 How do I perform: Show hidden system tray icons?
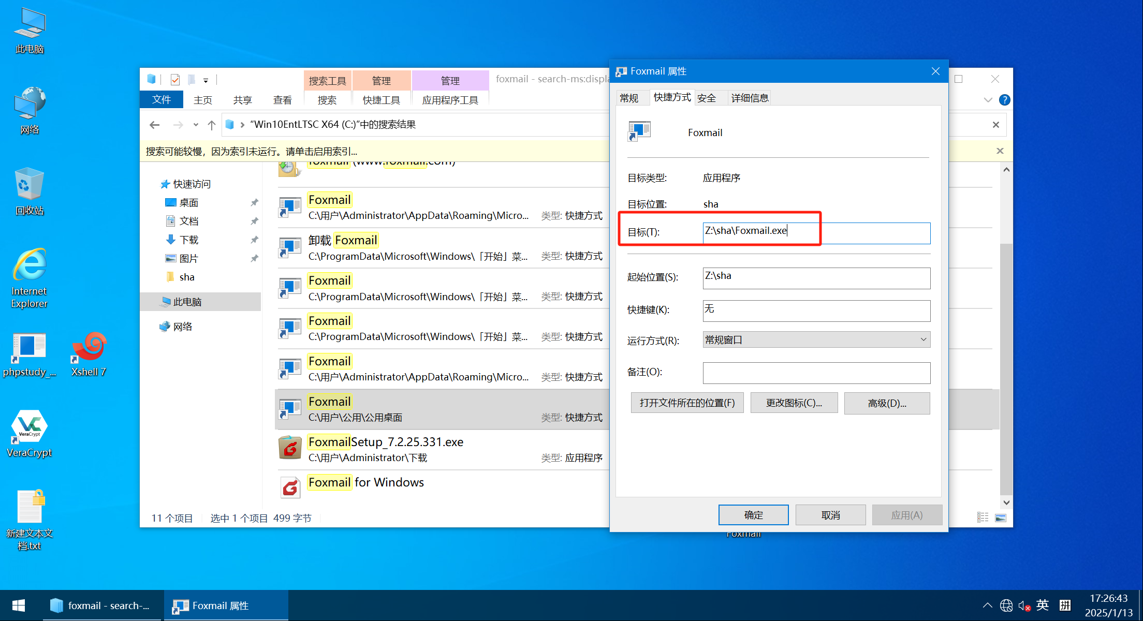tap(987, 605)
